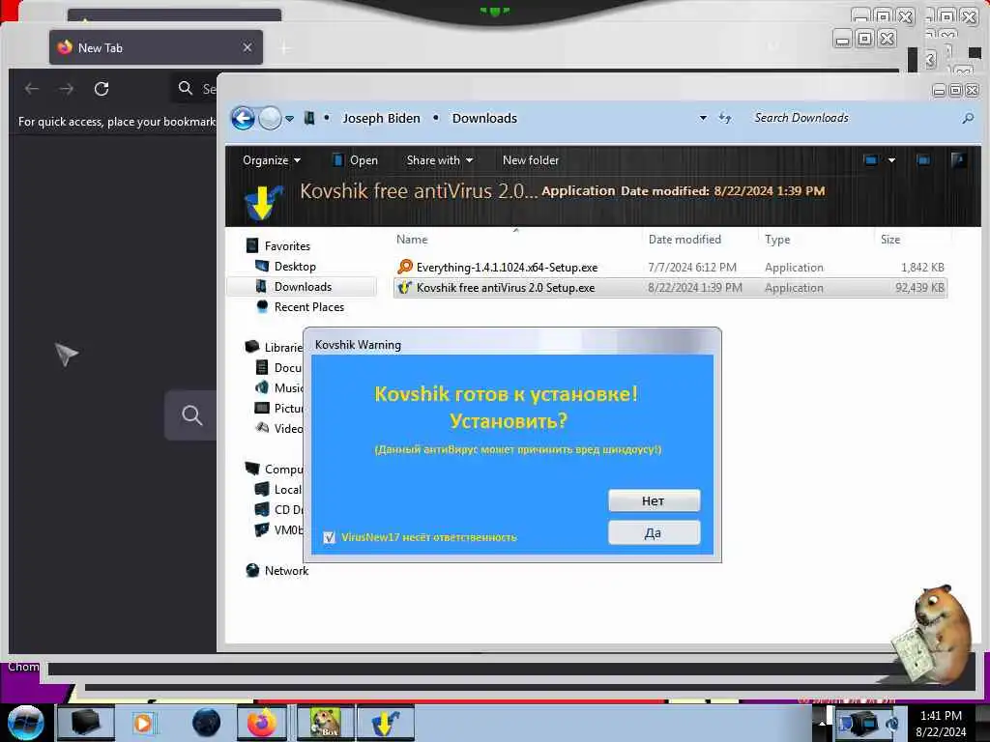Viewport: 990px width, 742px height.
Task: Switch to the New Tab tab in Firefox
Action: (156, 47)
